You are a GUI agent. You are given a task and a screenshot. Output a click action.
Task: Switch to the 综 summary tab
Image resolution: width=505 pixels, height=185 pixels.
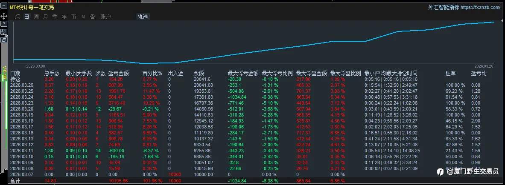click(18, 17)
